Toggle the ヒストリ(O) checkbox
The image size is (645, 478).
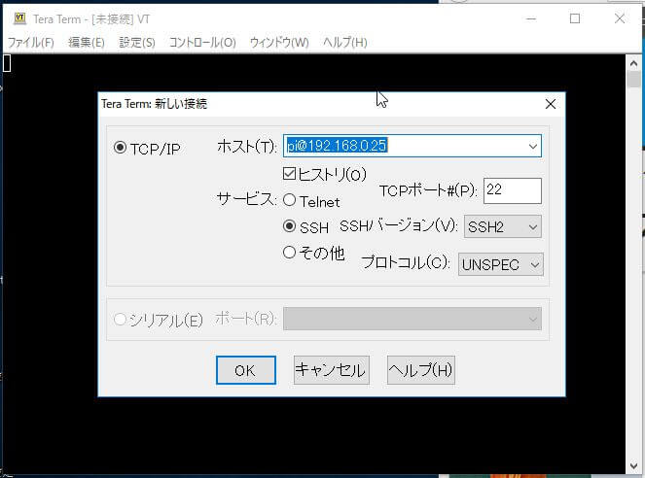click(289, 174)
